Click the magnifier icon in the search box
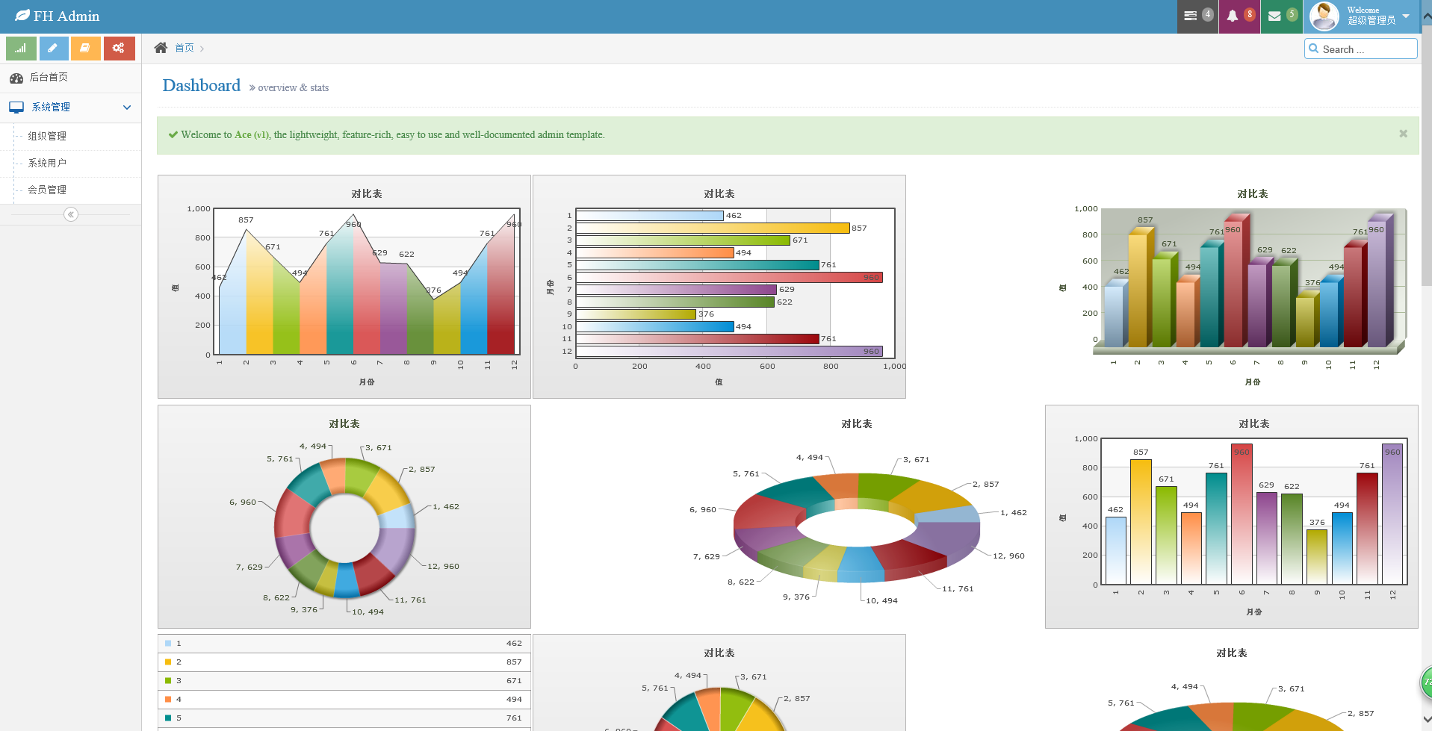Screen dimensions: 1432x731 (1314, 49)
